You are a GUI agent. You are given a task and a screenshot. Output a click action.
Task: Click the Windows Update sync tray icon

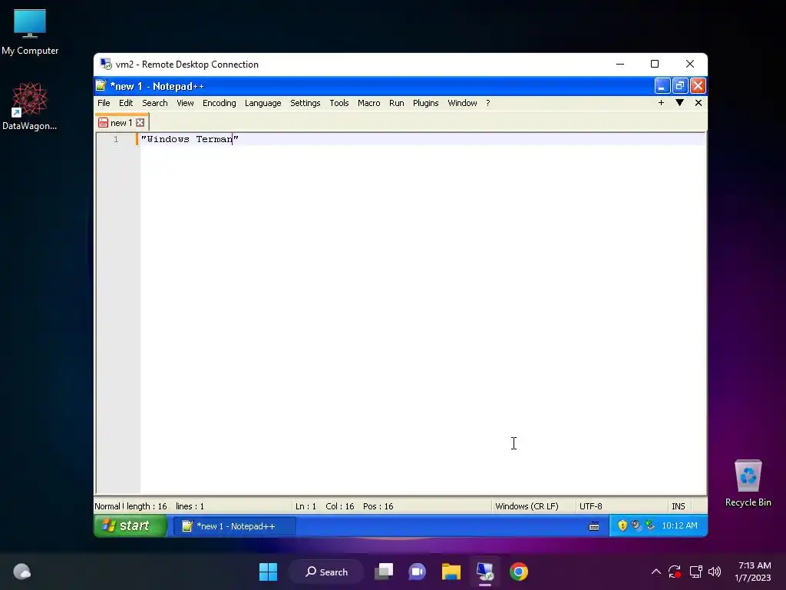point(675,572)
